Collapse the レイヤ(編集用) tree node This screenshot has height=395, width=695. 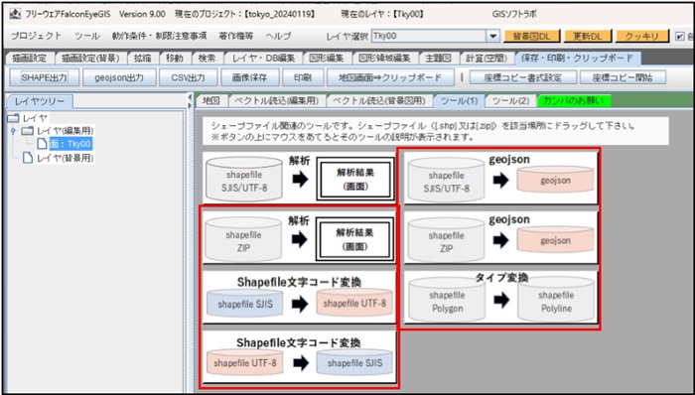pos(14,131)
